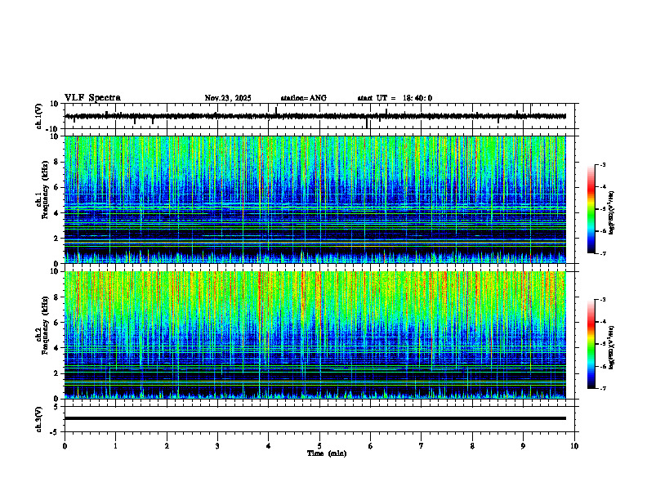
Task: Click time axis tick label "10"
Action: (574, 446)
